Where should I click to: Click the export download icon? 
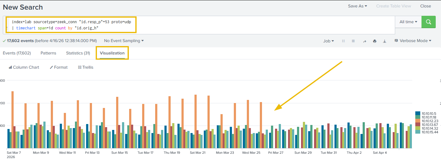pyautogui.click(x=385, y=41)
